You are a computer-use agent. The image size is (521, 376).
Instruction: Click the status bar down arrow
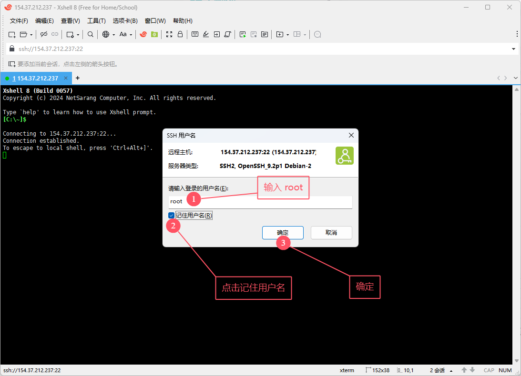click(x=472, y=370)
